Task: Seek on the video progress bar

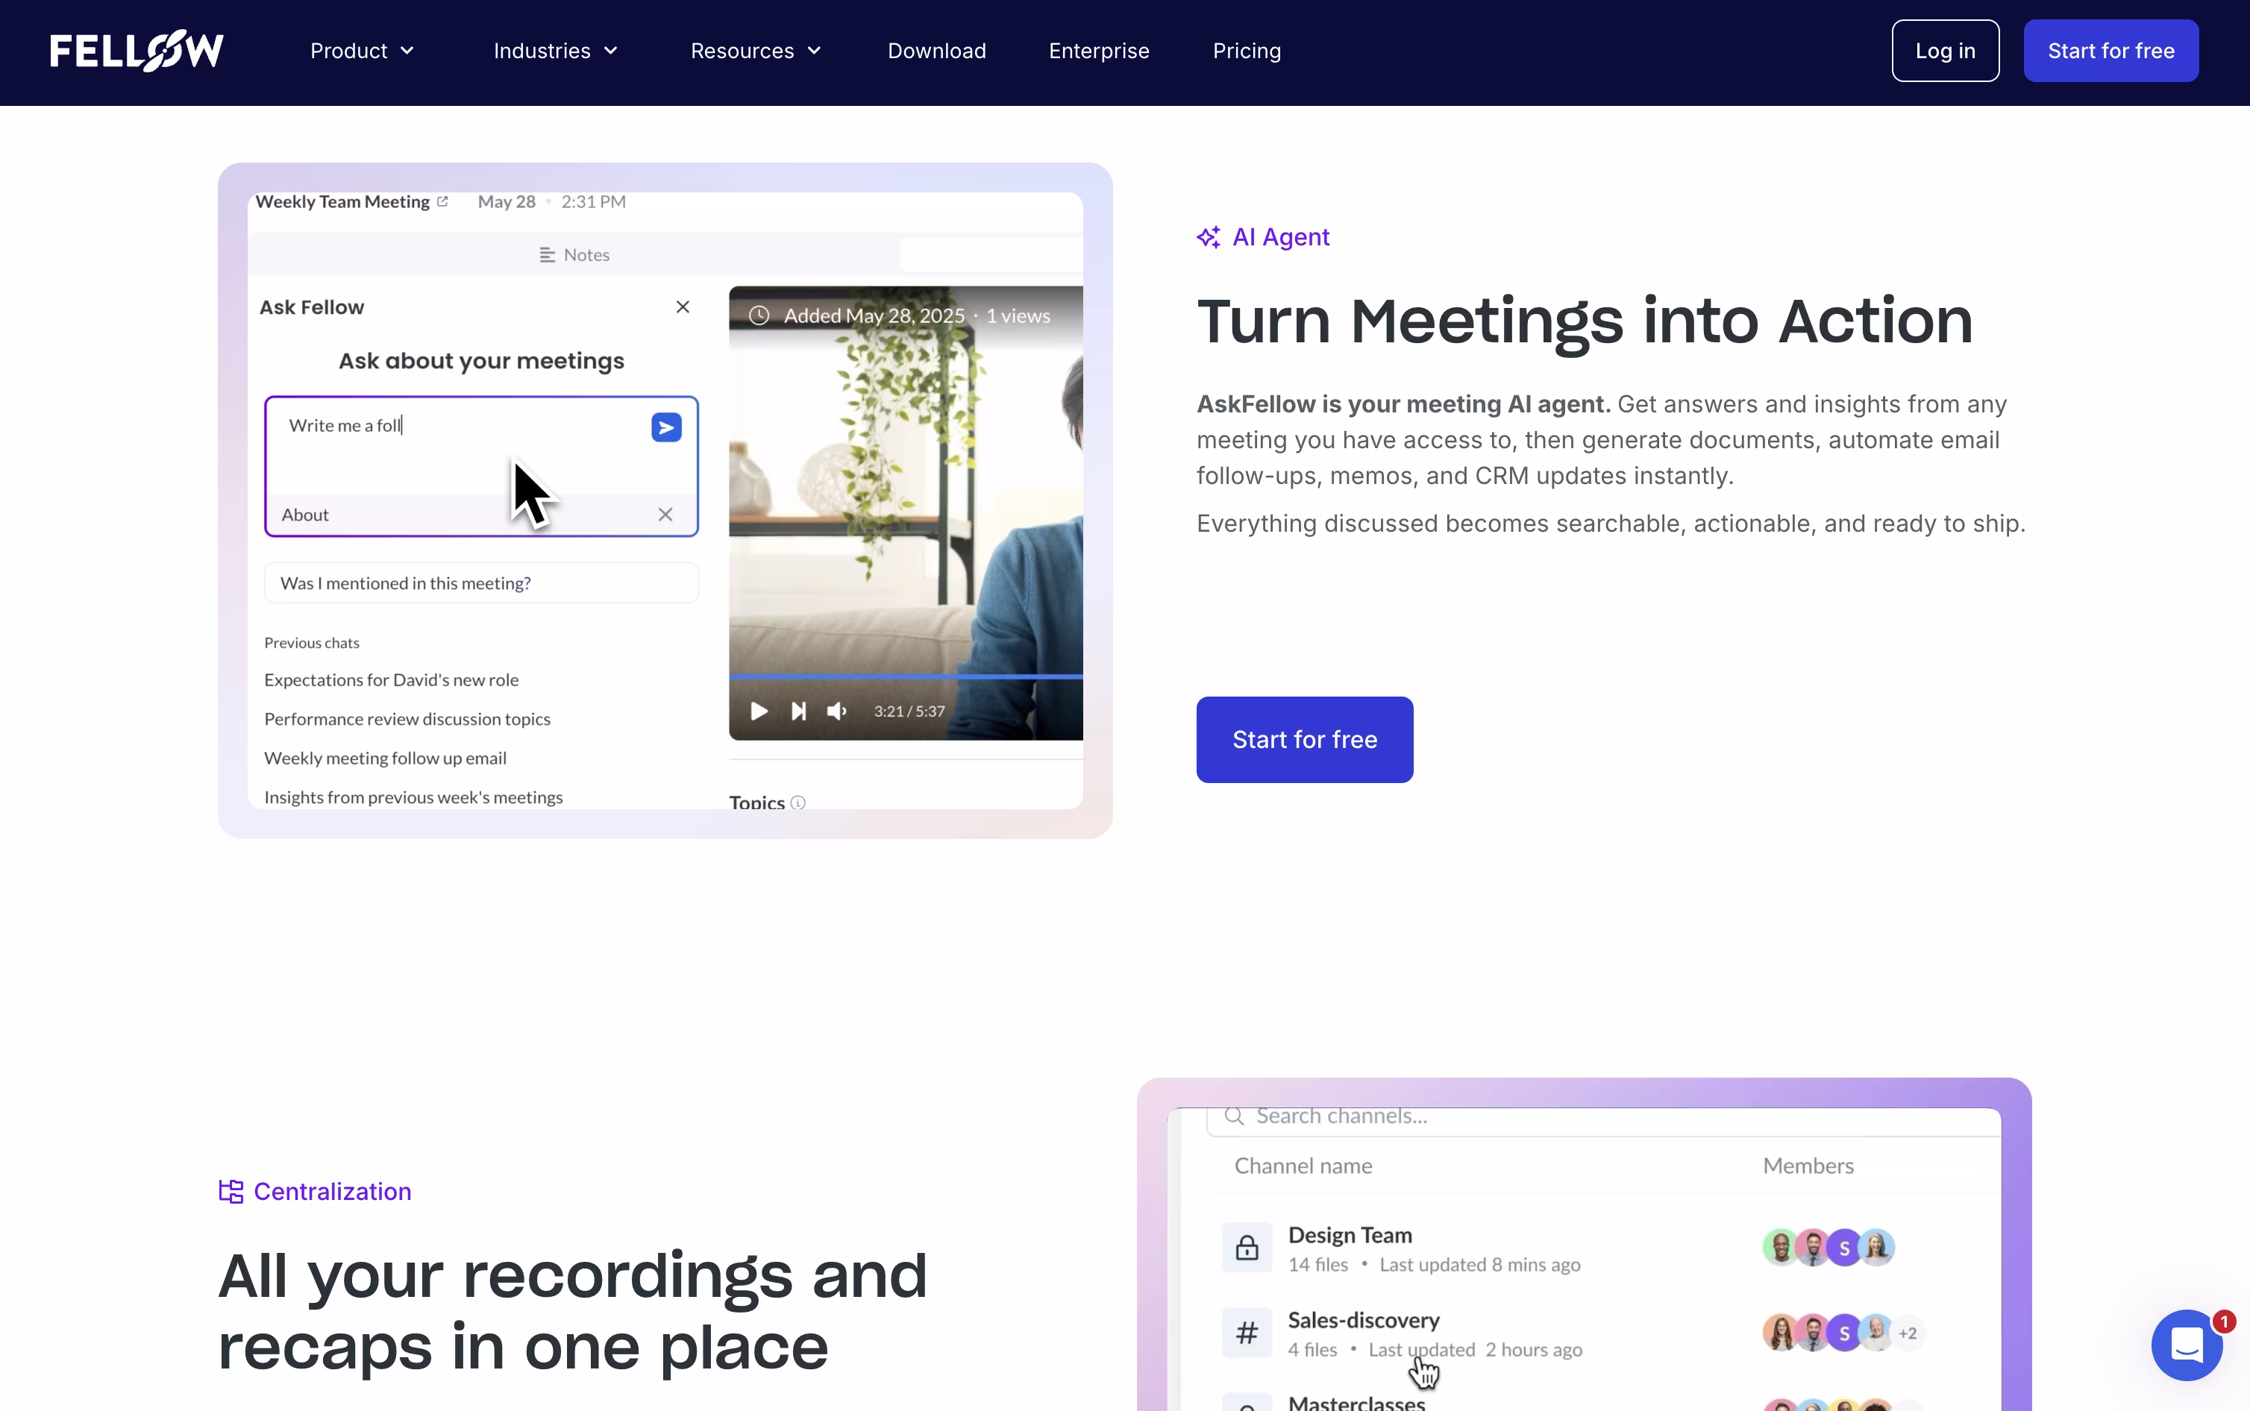Action: click(x=905, y=676)
